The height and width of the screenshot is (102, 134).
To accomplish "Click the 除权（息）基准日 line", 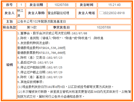I will tap(40, 77).
